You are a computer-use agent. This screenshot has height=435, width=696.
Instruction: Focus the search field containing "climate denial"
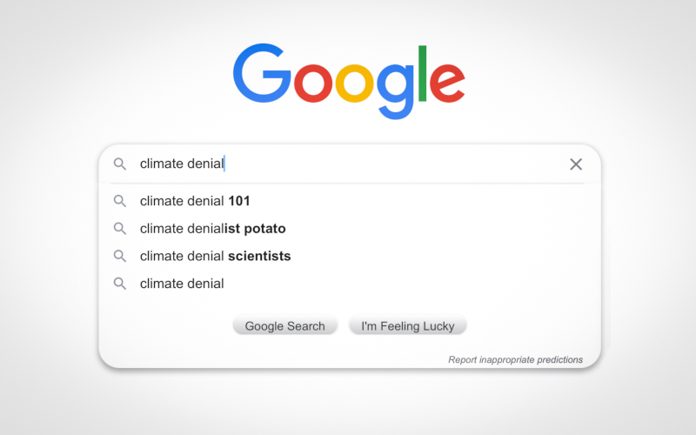tap(348, 164)
